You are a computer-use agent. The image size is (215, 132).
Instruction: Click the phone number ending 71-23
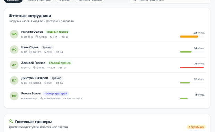tap(72, 99)
